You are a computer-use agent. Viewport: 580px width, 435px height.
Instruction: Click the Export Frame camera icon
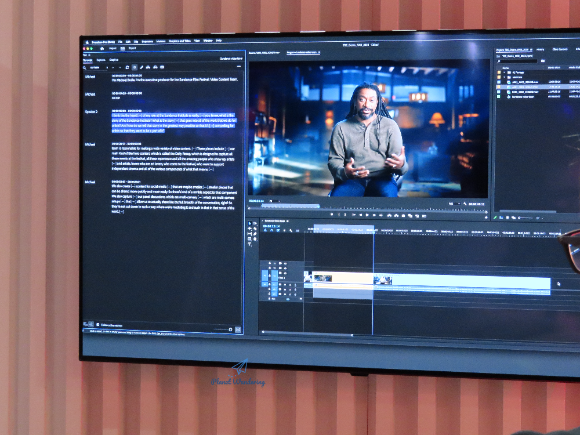click(x=403, y=216)
